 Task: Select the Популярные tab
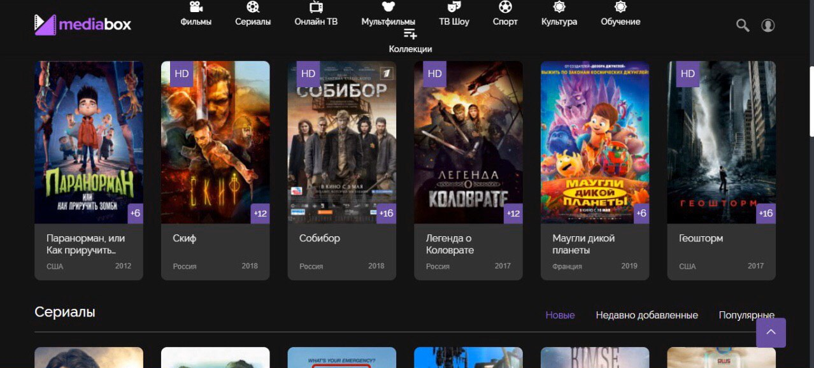pyautogui.click(x=746, y=315)
